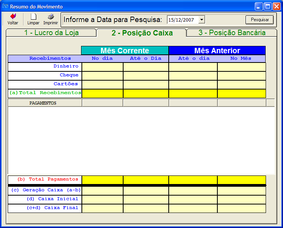Click the (c) Geração Caixa (a-b) label

(46, 190)
